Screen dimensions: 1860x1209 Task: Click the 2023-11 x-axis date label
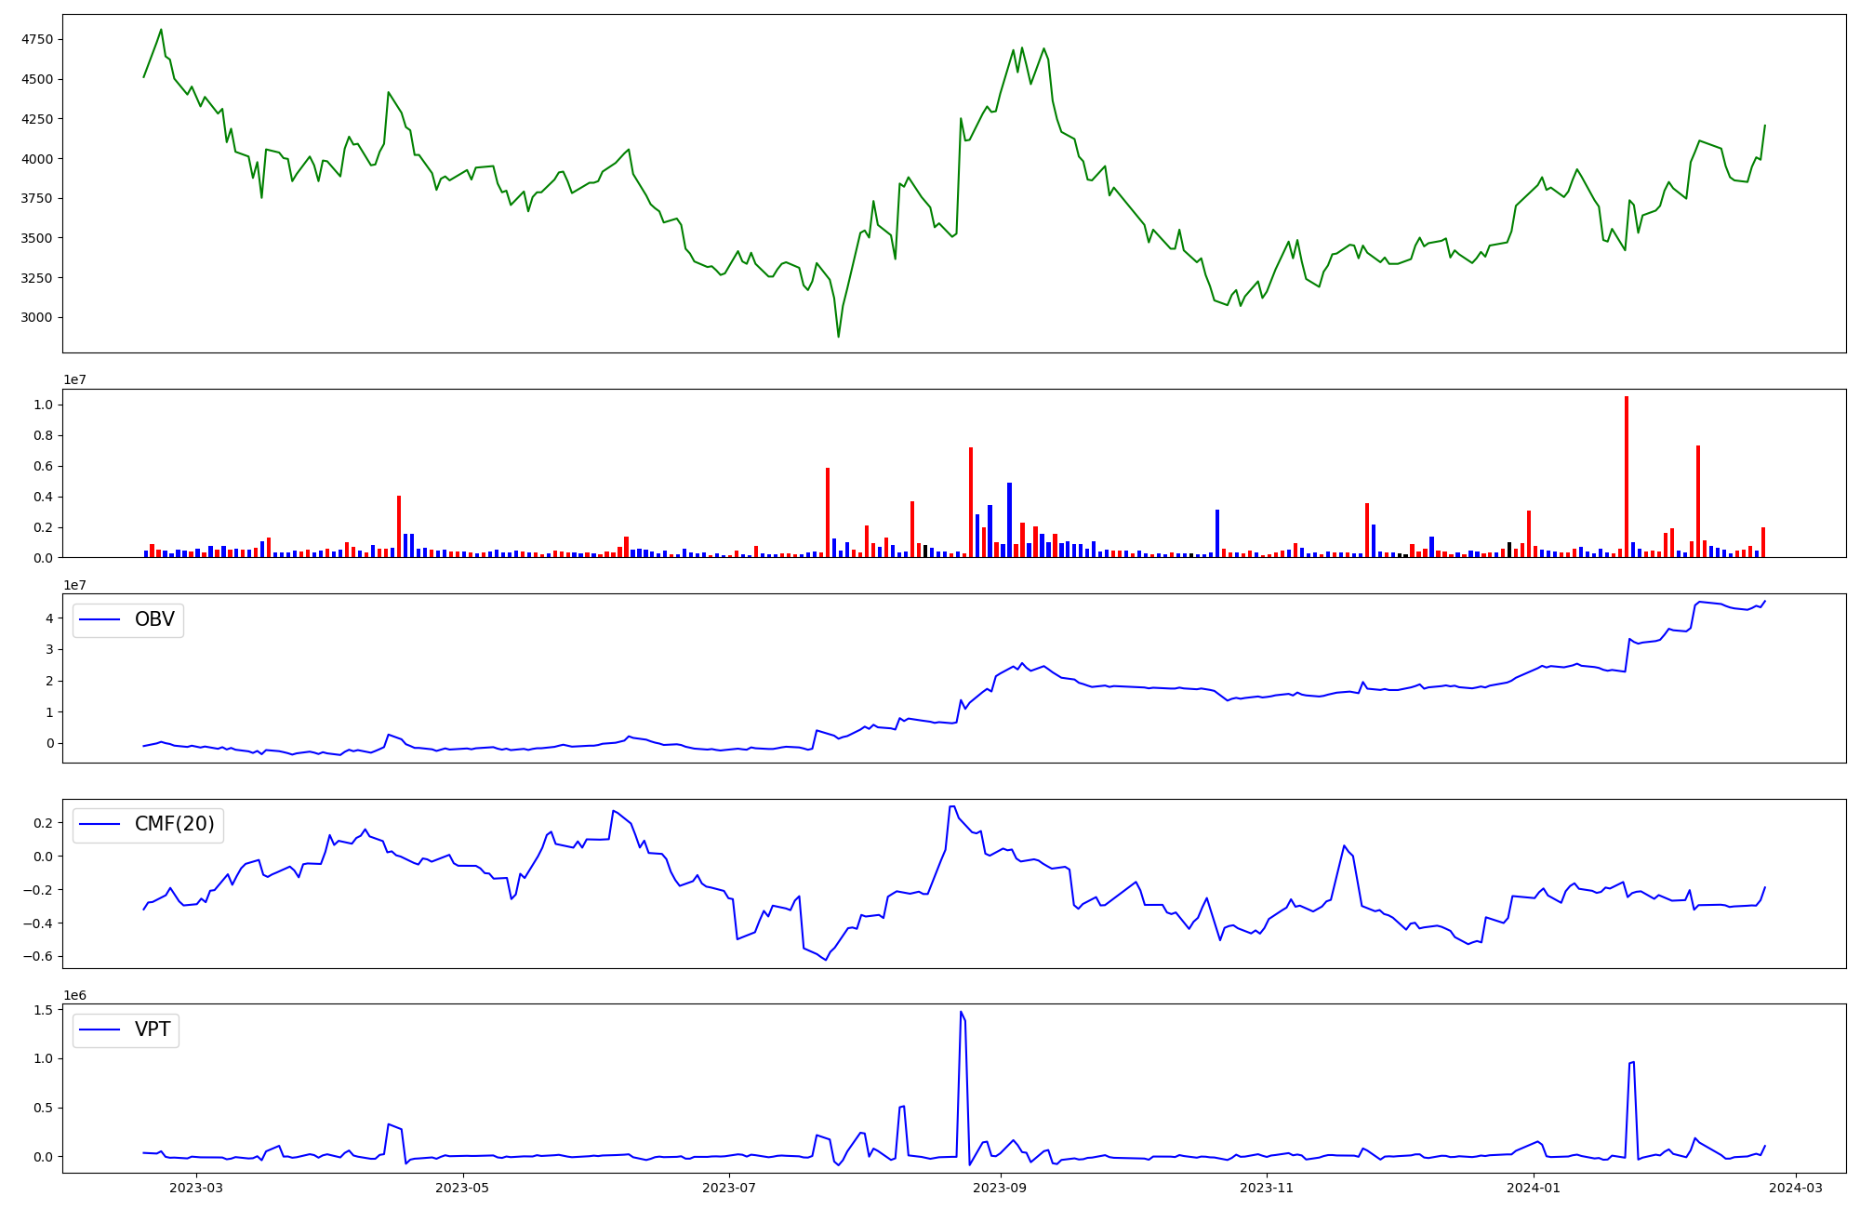pyautogui.click(x=1267, y=1188)
